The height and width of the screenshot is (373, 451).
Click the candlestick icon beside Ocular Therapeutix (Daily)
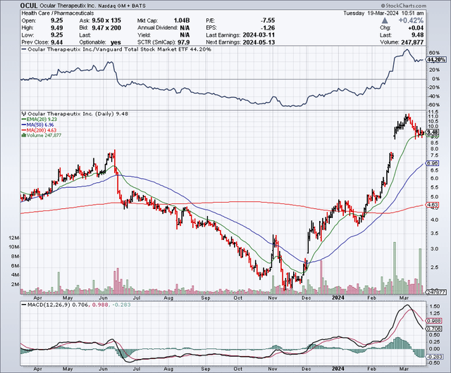[x=24, y=112]
